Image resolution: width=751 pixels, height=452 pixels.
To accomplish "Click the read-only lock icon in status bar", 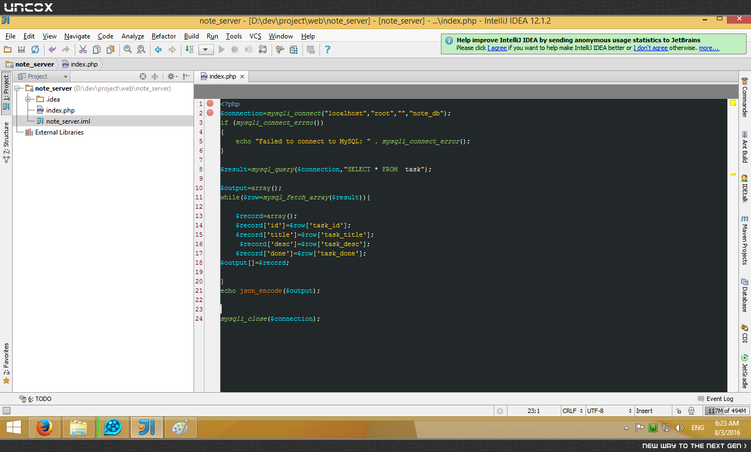I will [x=679, y=411].
